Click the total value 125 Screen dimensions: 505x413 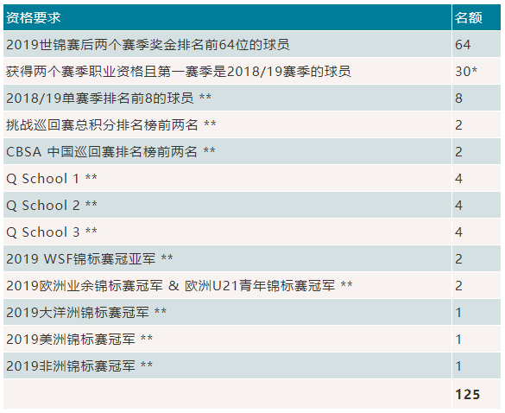tap(467, 394)
